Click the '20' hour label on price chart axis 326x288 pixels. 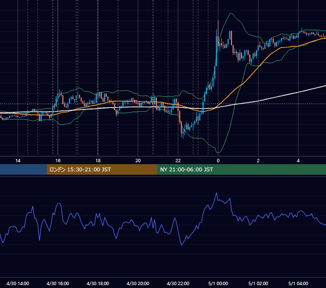coord(138,161)
